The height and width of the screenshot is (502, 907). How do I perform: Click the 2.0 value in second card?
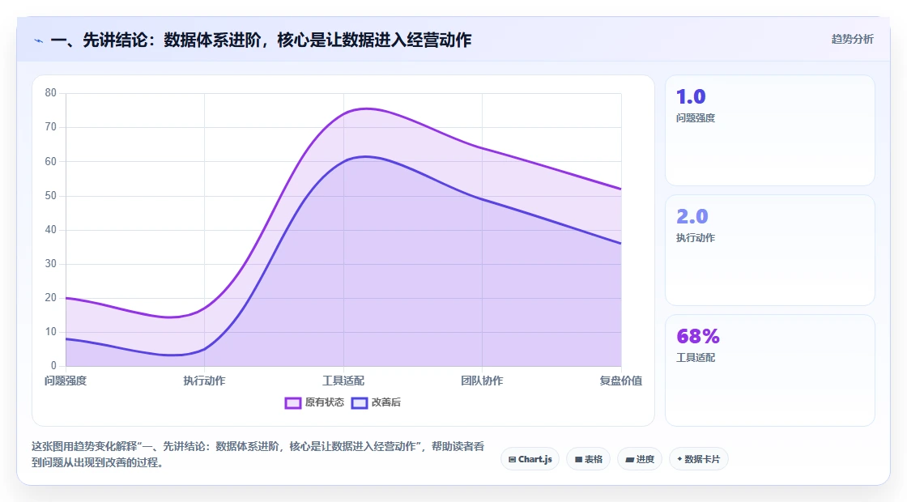point(692,217)
